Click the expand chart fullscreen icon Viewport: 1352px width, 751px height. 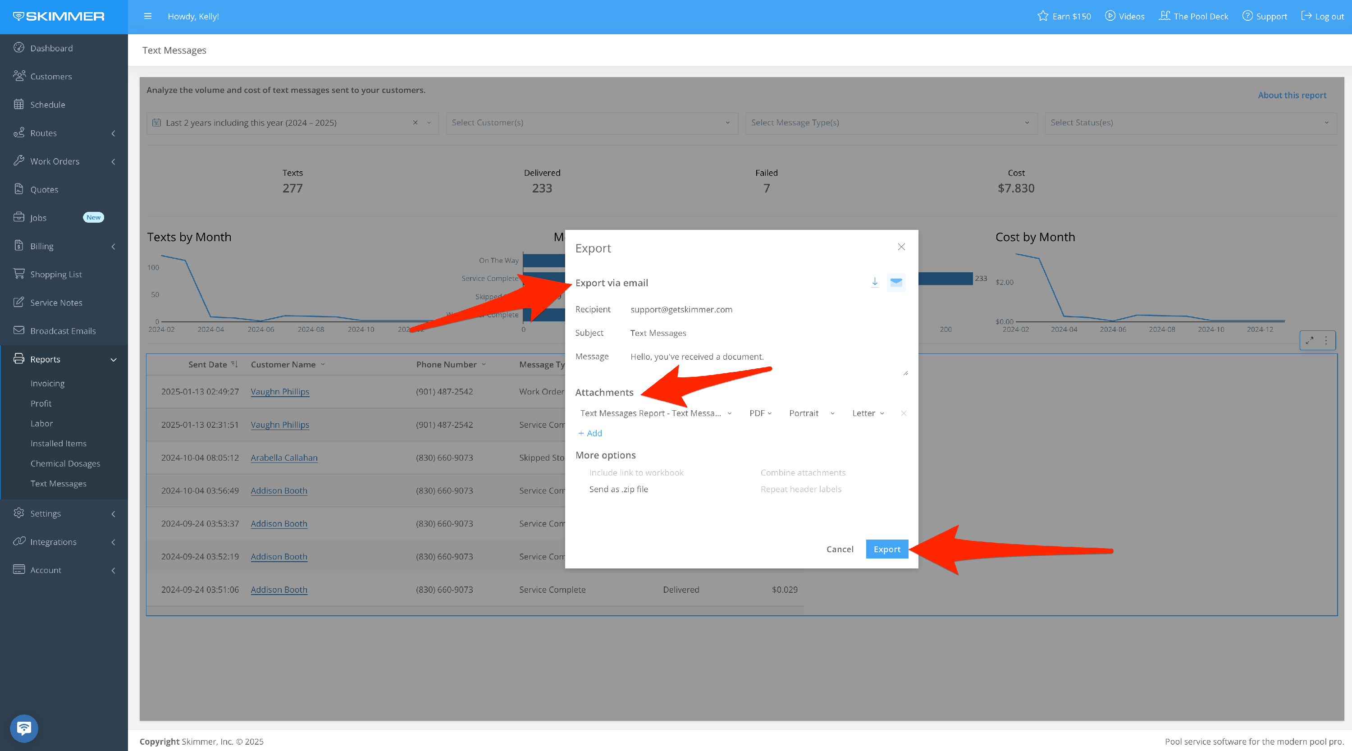click(1310, 340)
